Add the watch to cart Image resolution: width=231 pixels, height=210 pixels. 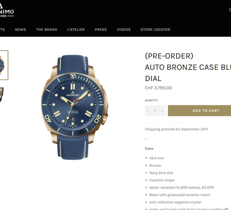coord(199,111)
